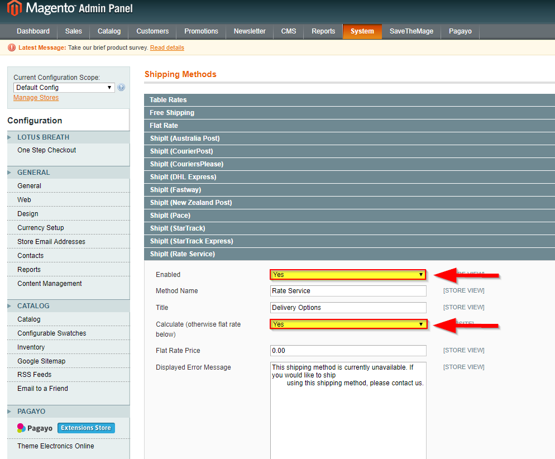Expand ShipIt (CouriersPlease) section
Image resolution: width=555 pixels, height=459 pixels.
tap(350, 164)
